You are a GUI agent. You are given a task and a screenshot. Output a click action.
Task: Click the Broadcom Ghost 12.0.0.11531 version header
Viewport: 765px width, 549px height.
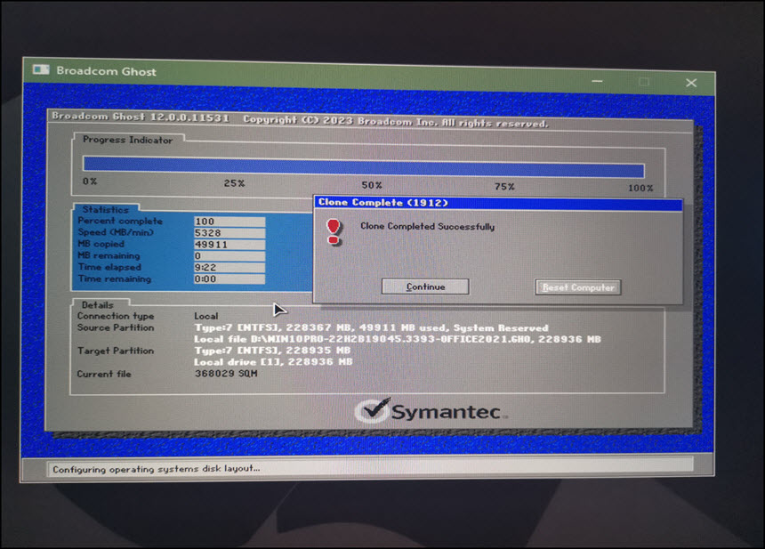[141, 117]
